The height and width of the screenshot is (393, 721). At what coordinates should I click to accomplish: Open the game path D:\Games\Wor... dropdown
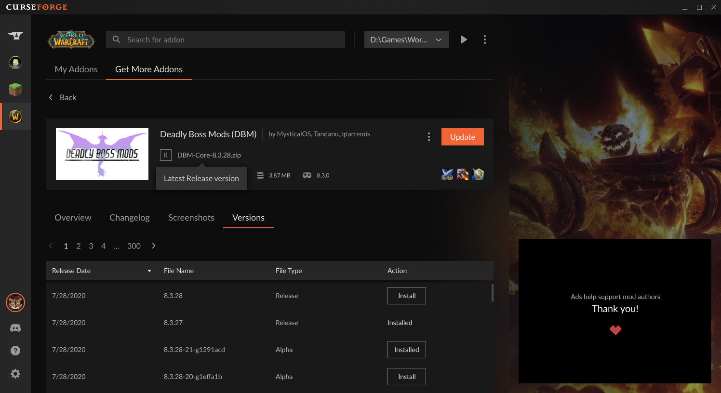click(x=406, y=39)
